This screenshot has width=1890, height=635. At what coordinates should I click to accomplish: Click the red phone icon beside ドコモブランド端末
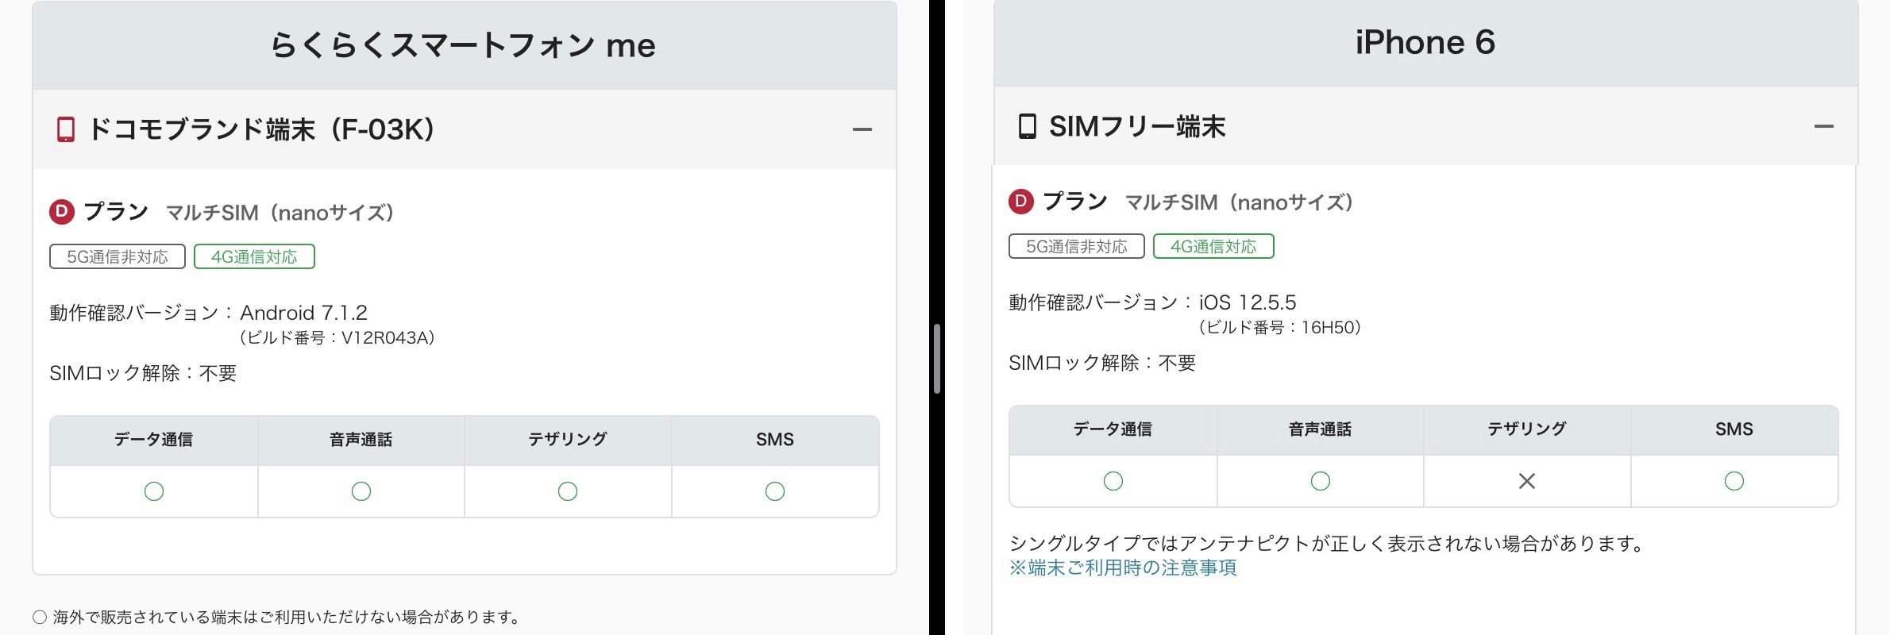tap(66, 129)
